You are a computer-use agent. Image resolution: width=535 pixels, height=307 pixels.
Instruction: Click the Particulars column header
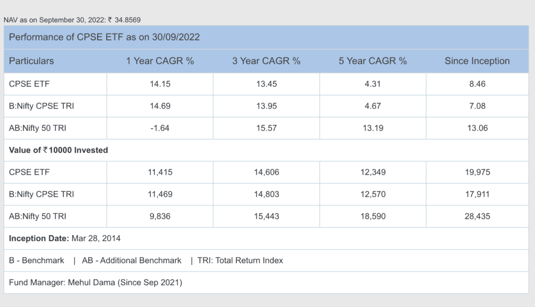(31, 61)
